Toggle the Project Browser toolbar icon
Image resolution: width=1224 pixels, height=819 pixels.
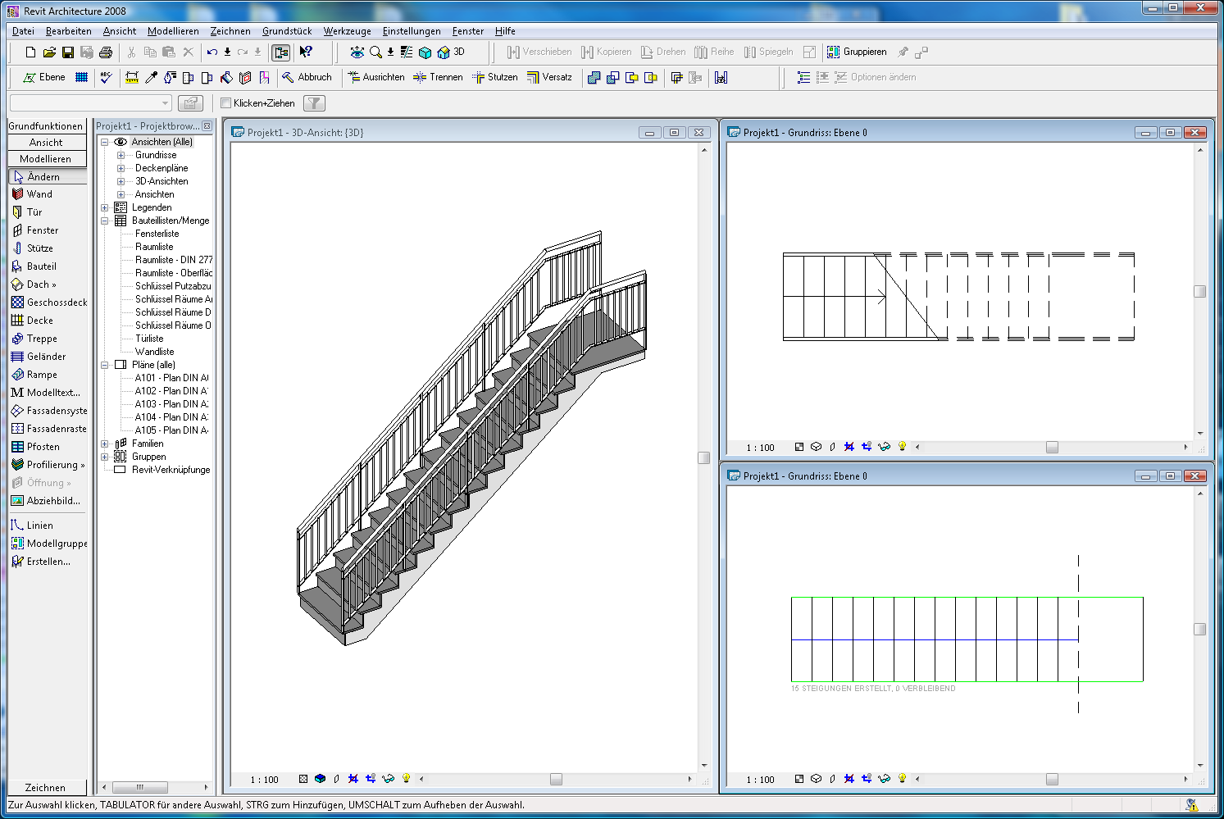[281, 52]
